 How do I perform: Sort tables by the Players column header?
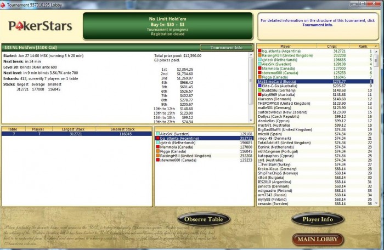(38, 129)
